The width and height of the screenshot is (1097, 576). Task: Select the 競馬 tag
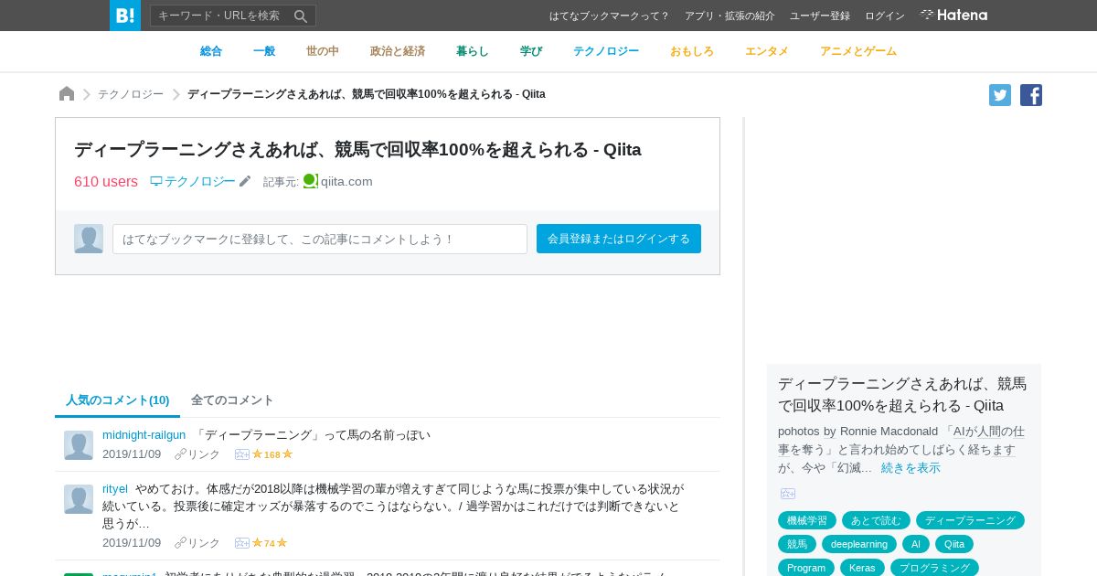pos(797,544)
